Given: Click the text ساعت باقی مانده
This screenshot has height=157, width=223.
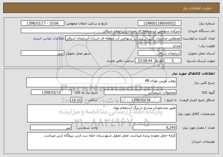Looking at the screenshot, I should tap(120, 61).
